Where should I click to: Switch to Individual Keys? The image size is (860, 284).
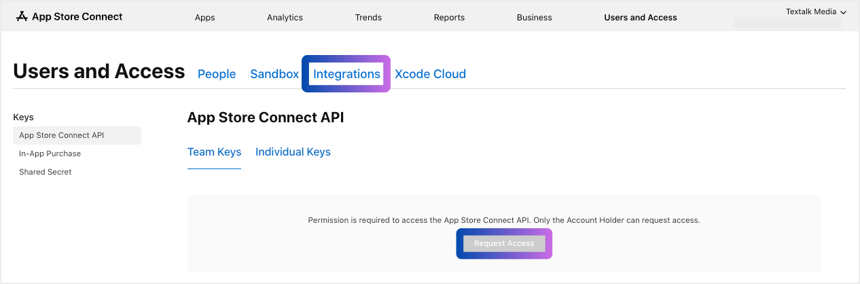pyautogui.click(x=293, y=152)
